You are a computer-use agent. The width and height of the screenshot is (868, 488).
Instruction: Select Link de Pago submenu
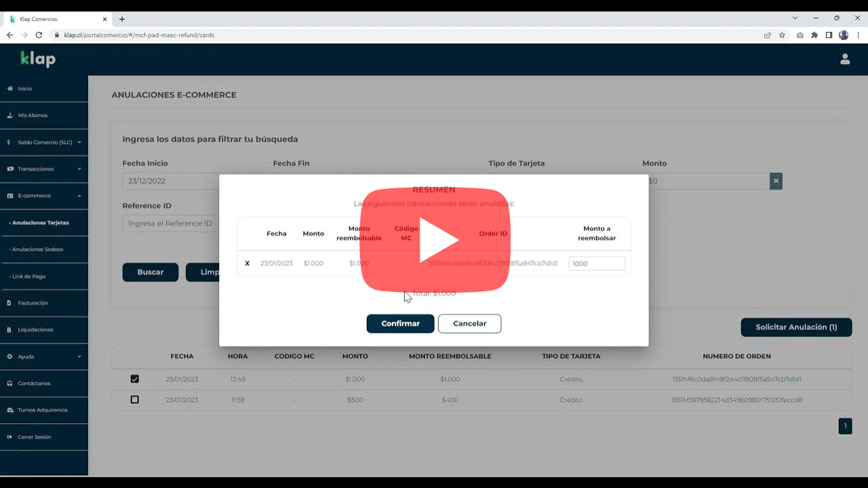click(44, 277)
